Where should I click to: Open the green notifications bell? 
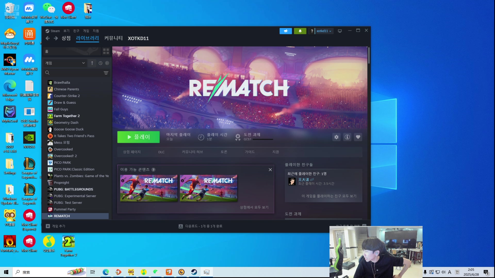coord(300,31)
